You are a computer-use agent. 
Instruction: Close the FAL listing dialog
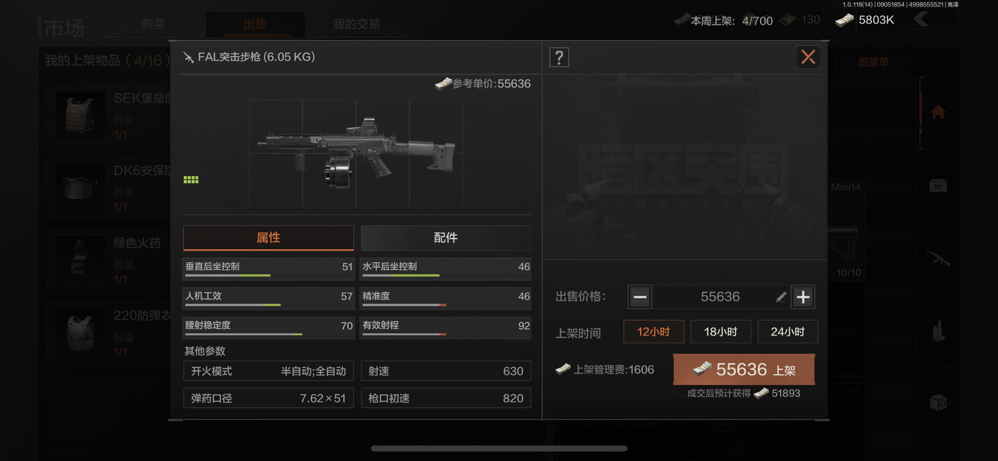[x=808, y=57]
